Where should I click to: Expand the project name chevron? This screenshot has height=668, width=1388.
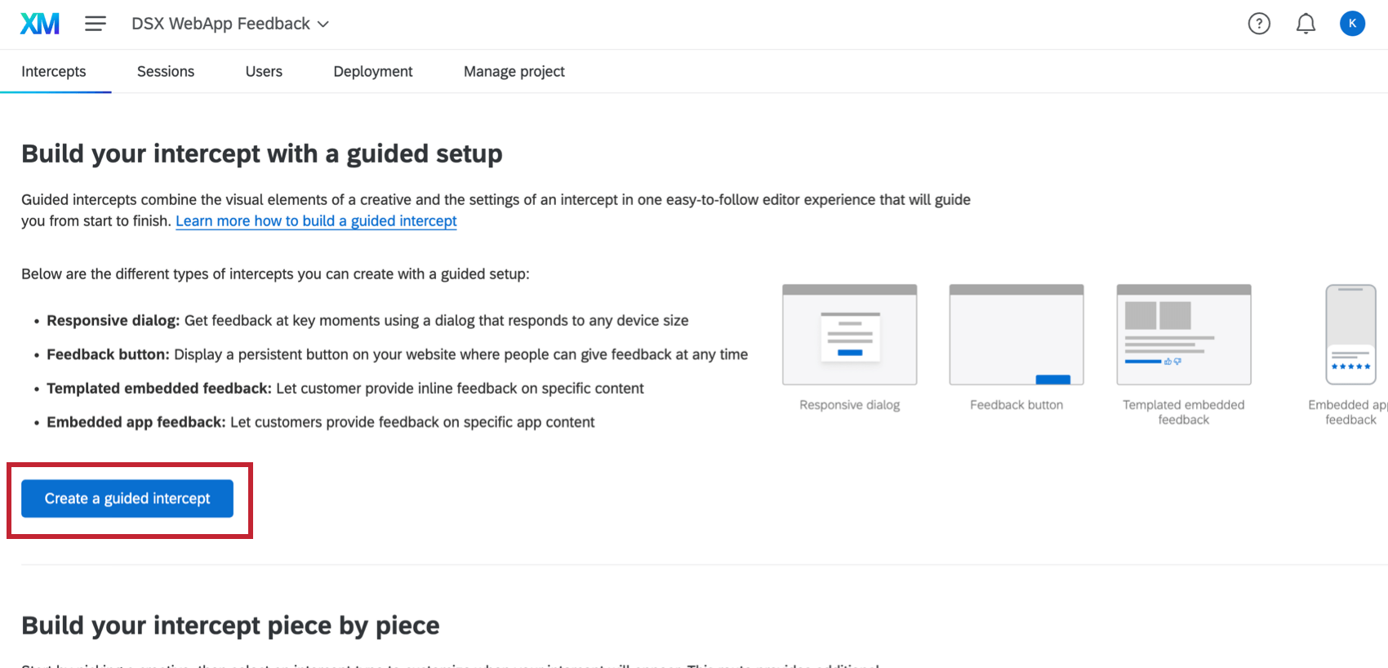tap(323, 24)
